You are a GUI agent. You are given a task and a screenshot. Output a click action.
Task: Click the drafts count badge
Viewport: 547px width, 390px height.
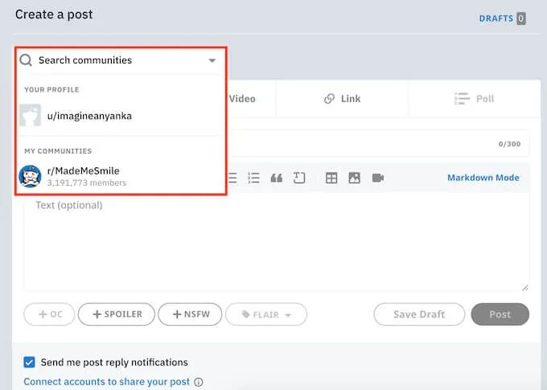point(521,18)
